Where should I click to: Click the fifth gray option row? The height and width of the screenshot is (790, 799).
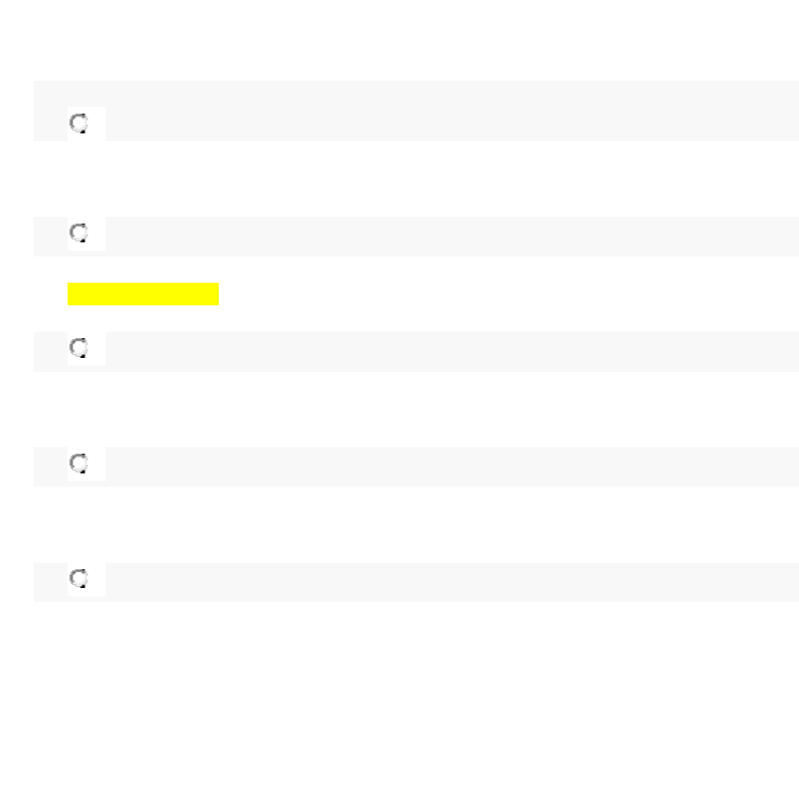(x=416, y=582)
